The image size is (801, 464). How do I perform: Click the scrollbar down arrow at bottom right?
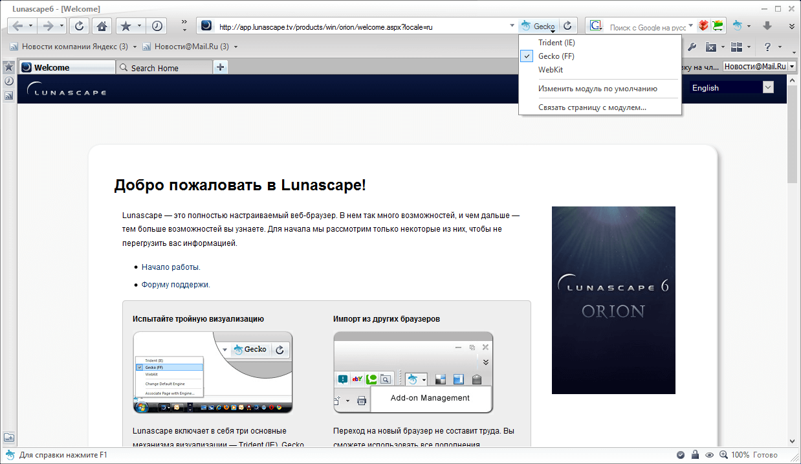793,440
